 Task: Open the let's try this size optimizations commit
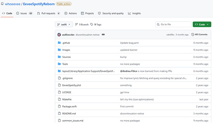(137, 99)
